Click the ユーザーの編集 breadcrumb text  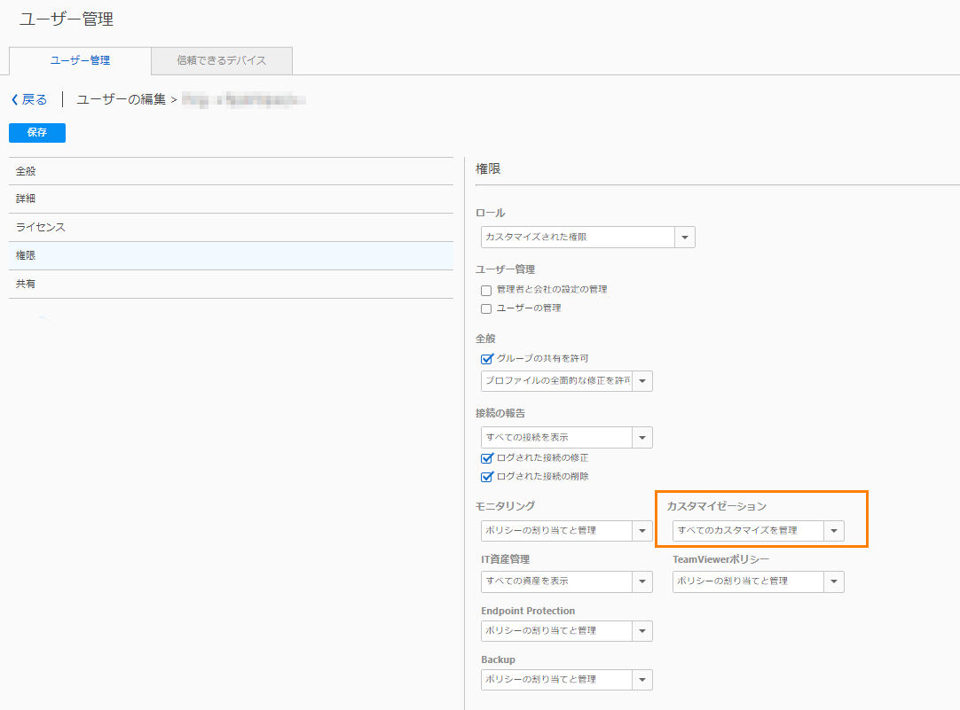pyautogui.click(x=122, y=99)
